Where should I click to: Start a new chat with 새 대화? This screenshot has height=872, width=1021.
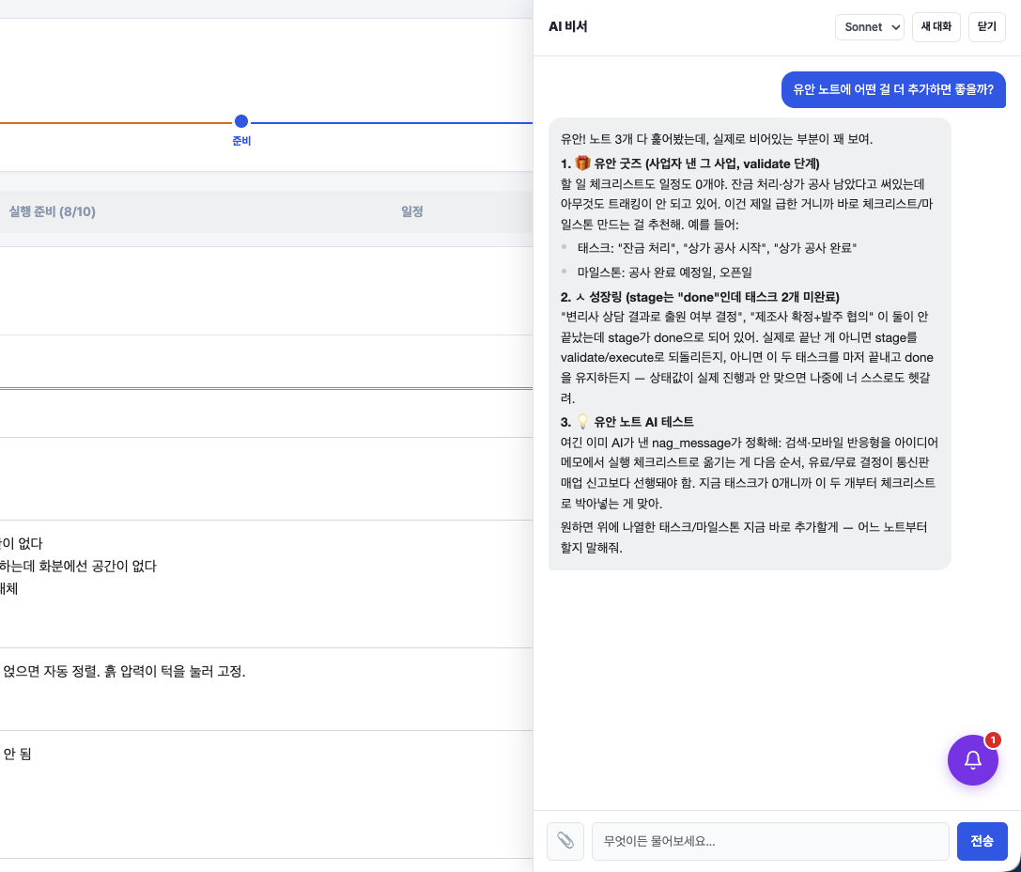936,27
